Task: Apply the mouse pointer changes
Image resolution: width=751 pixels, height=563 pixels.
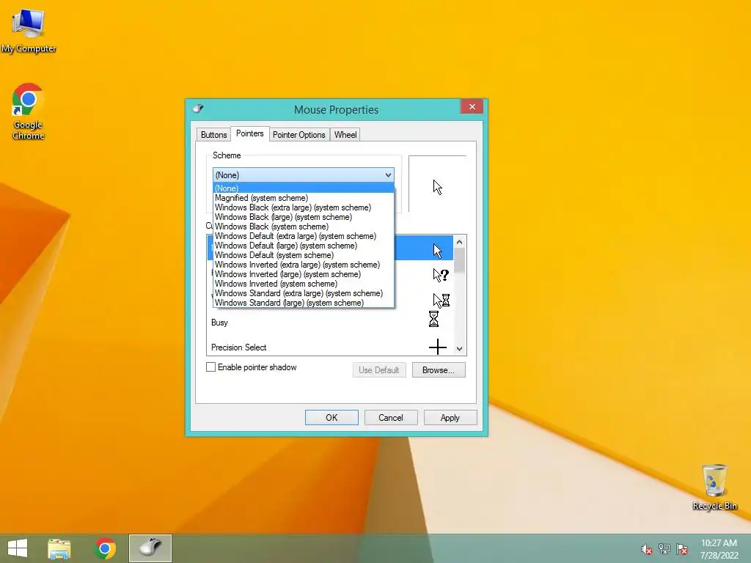Action: click(450, 417)
